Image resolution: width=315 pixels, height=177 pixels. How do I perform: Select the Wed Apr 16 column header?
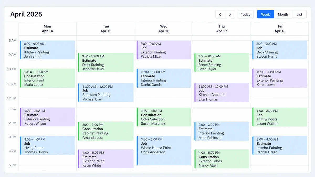point(164,29)
